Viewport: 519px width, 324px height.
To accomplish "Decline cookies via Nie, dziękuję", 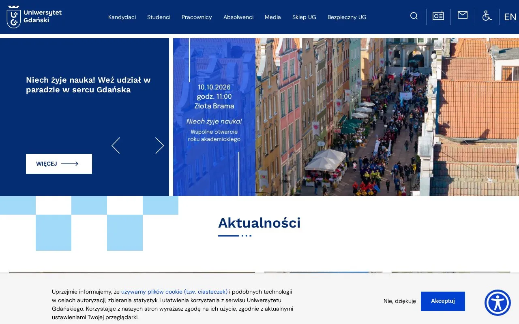I will (x=400, y=301).
